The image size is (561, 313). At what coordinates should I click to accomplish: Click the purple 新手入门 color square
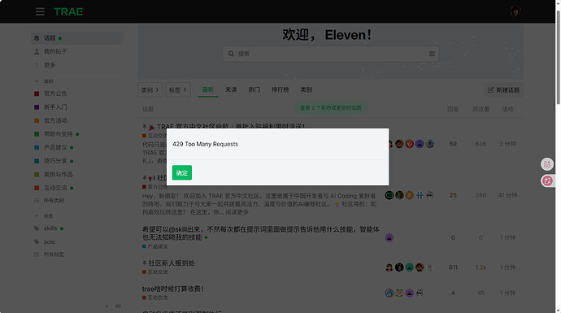click(x=37, y=107)
